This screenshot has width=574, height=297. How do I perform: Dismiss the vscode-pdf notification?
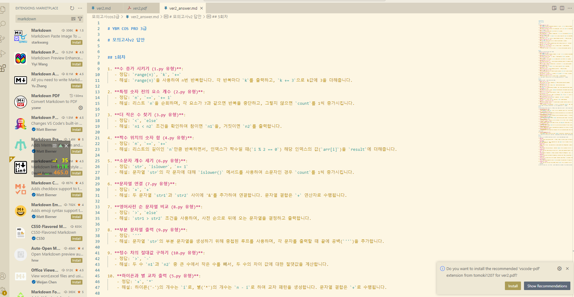(x=567, y=269)
